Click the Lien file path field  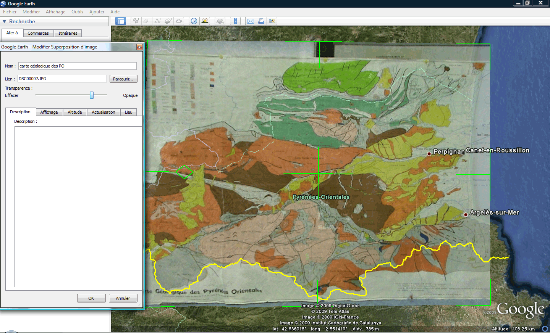pyautogui.click(x=62, y=79)
